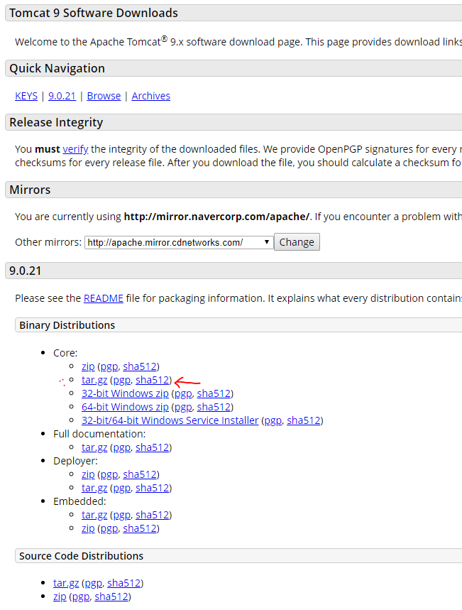The image size is (462, 610).
Task: Open pgp signature for Core tar.gz
Action: pyautogui.click(x=122, y=380)
